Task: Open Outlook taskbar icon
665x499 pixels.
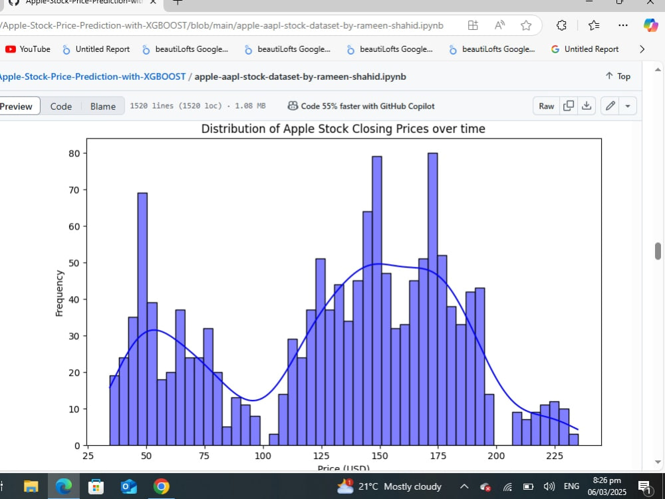Action: pos(128,486)
